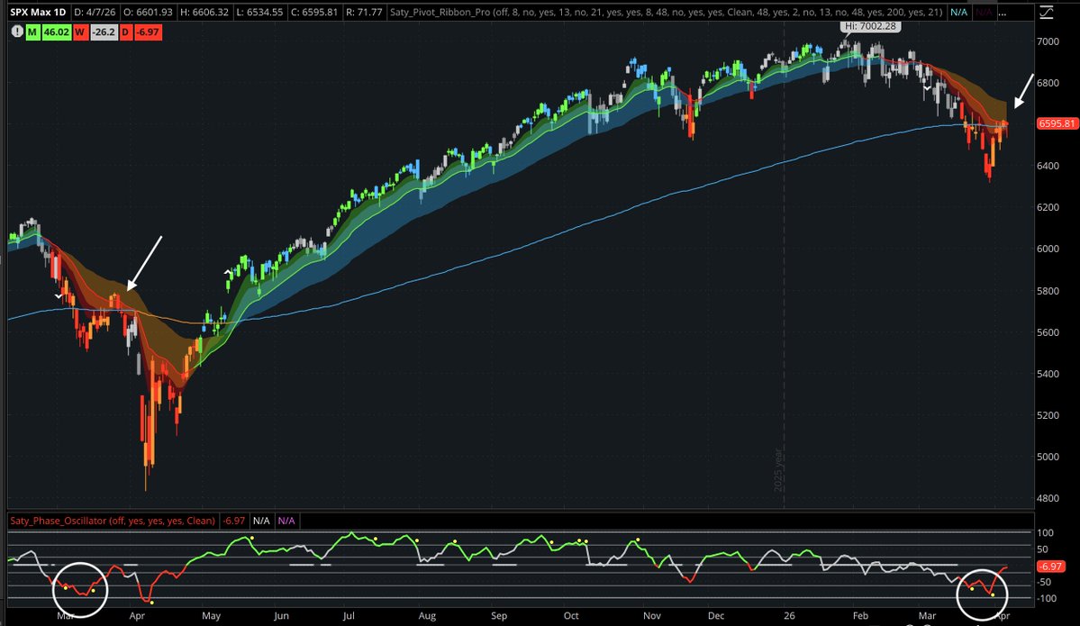
Task: Click the red W timeframe label
Action: click(x=80, y=32)
